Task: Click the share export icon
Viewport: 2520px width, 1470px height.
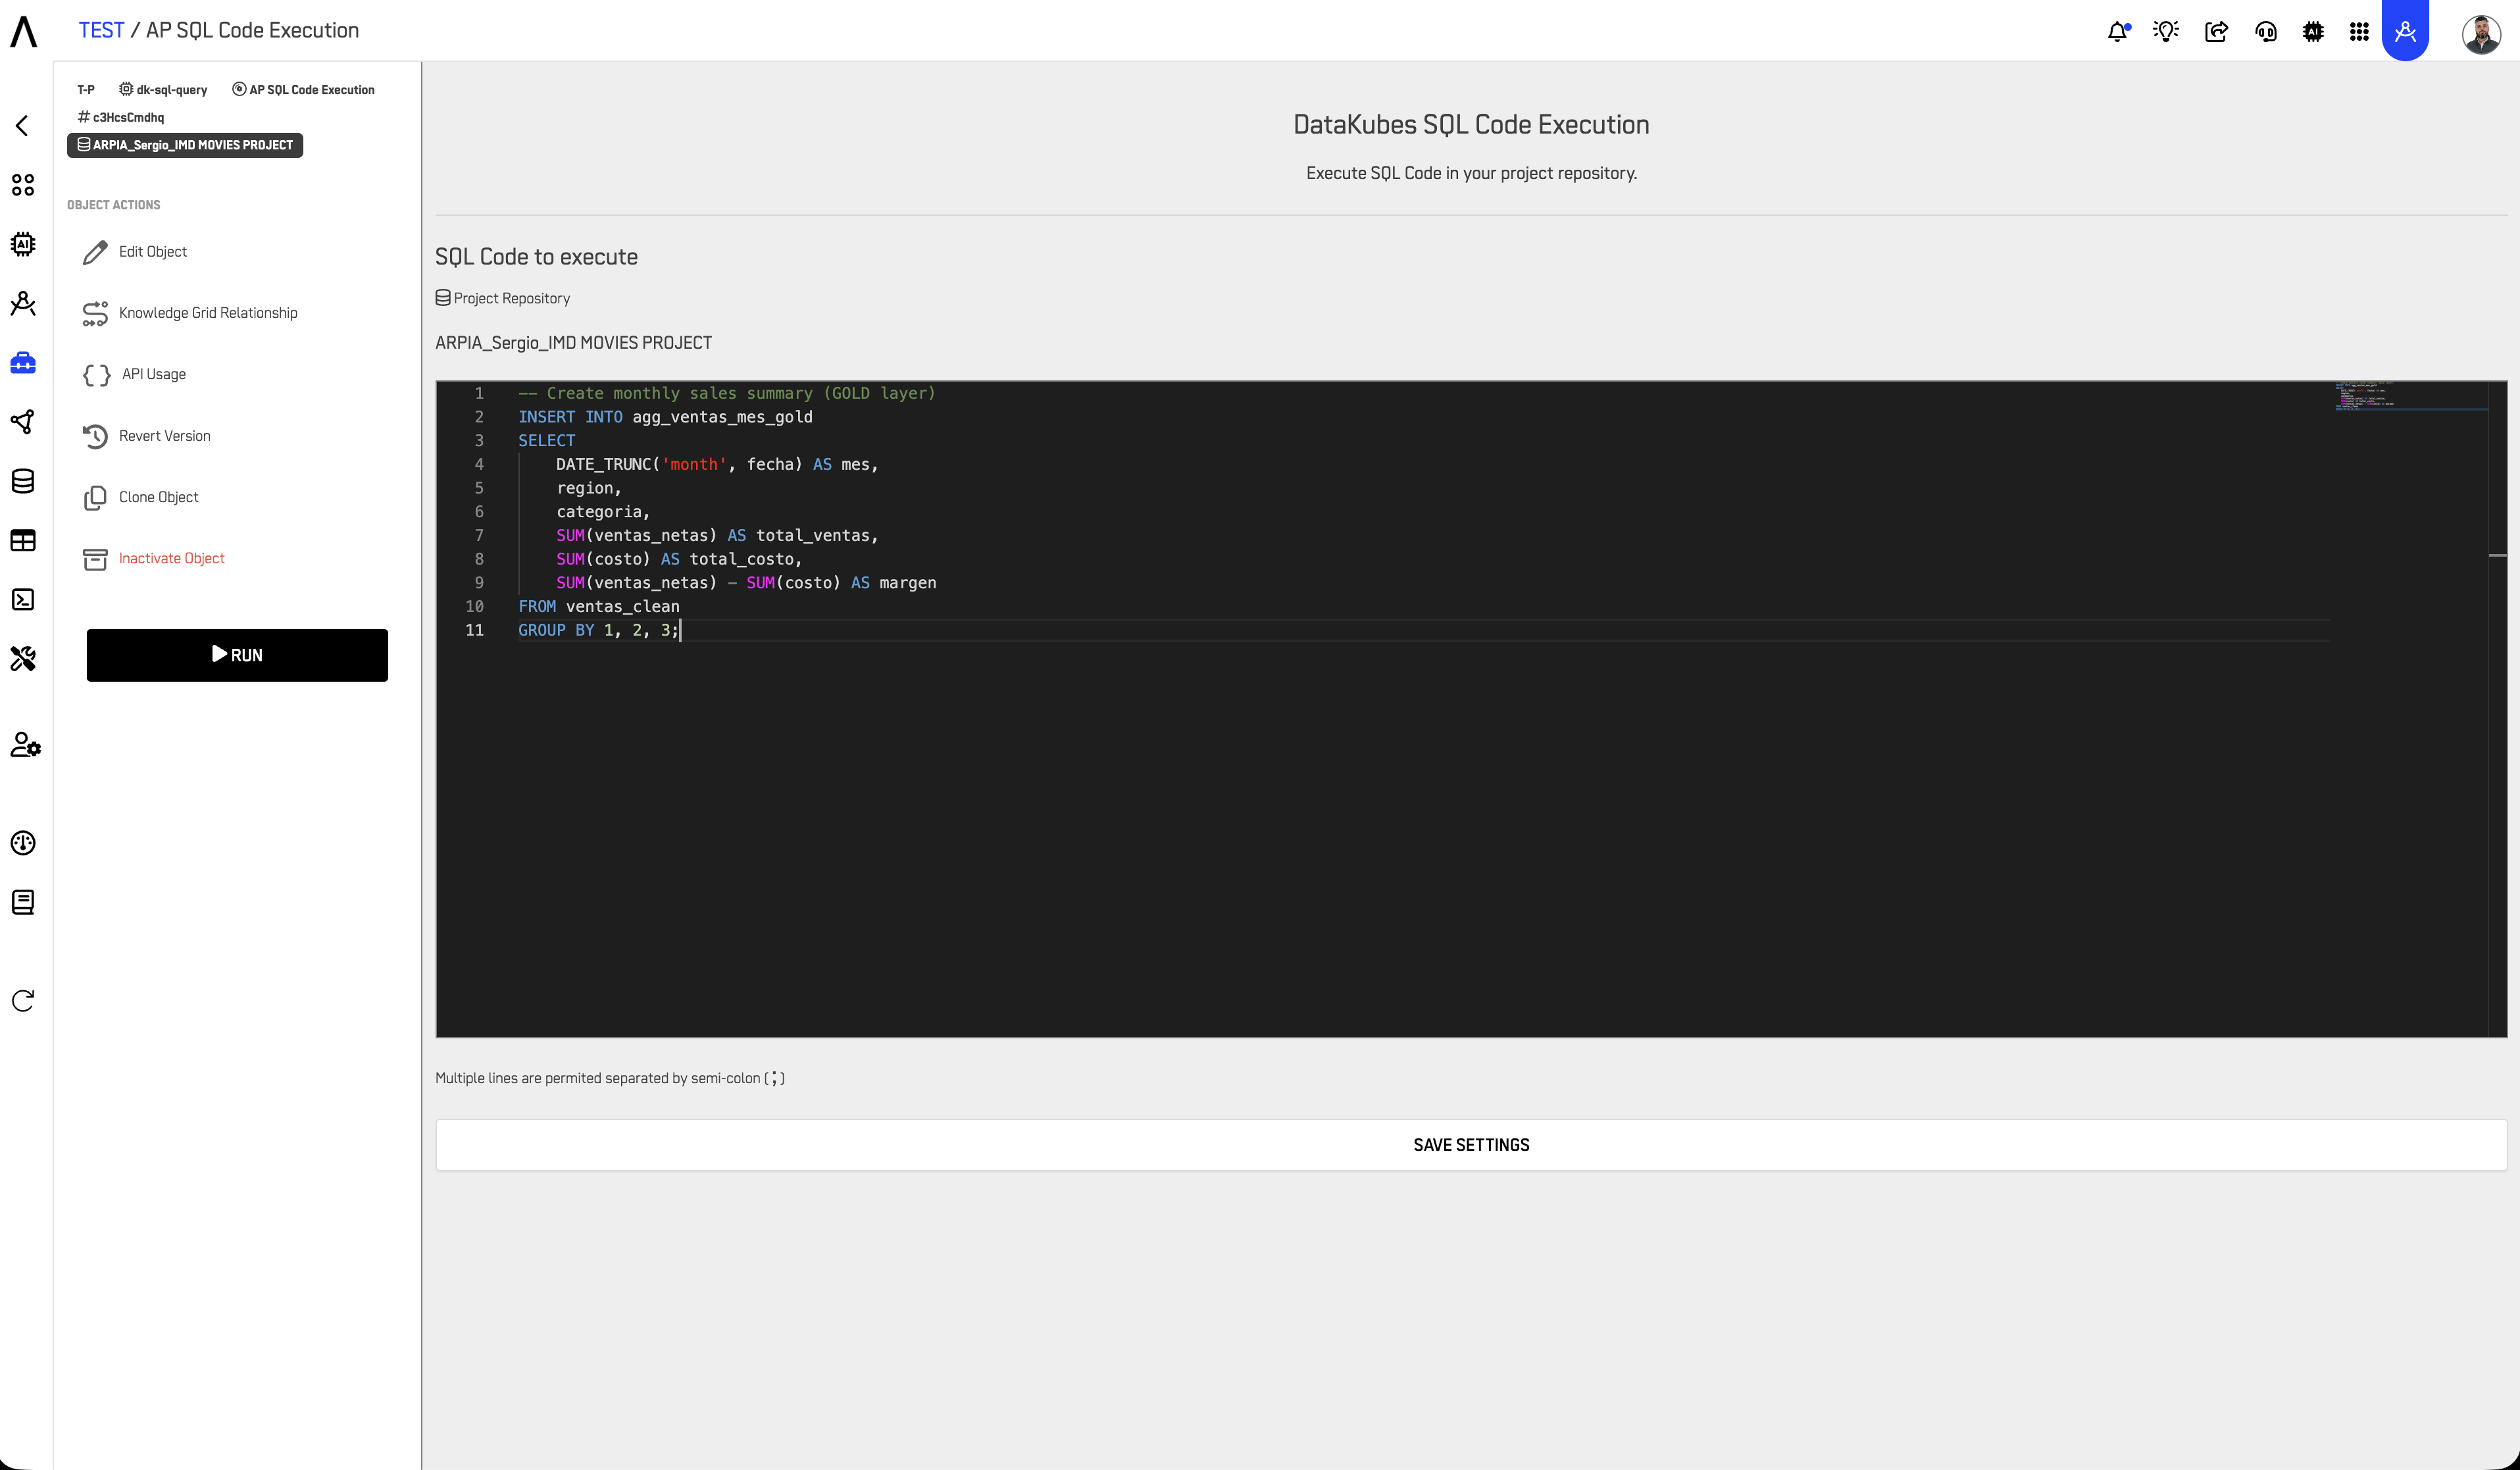Action: 2216,31
